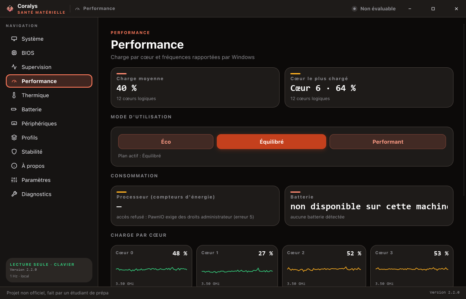Close the Coralys window
Viewport: 466px width, 299px height.
[x=456, y=9]
